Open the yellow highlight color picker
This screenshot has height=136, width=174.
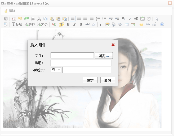pyautogui.click(x=61, y=25)
